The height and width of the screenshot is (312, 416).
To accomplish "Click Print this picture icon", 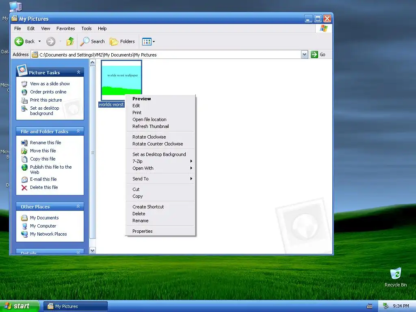I will (24, 100).
